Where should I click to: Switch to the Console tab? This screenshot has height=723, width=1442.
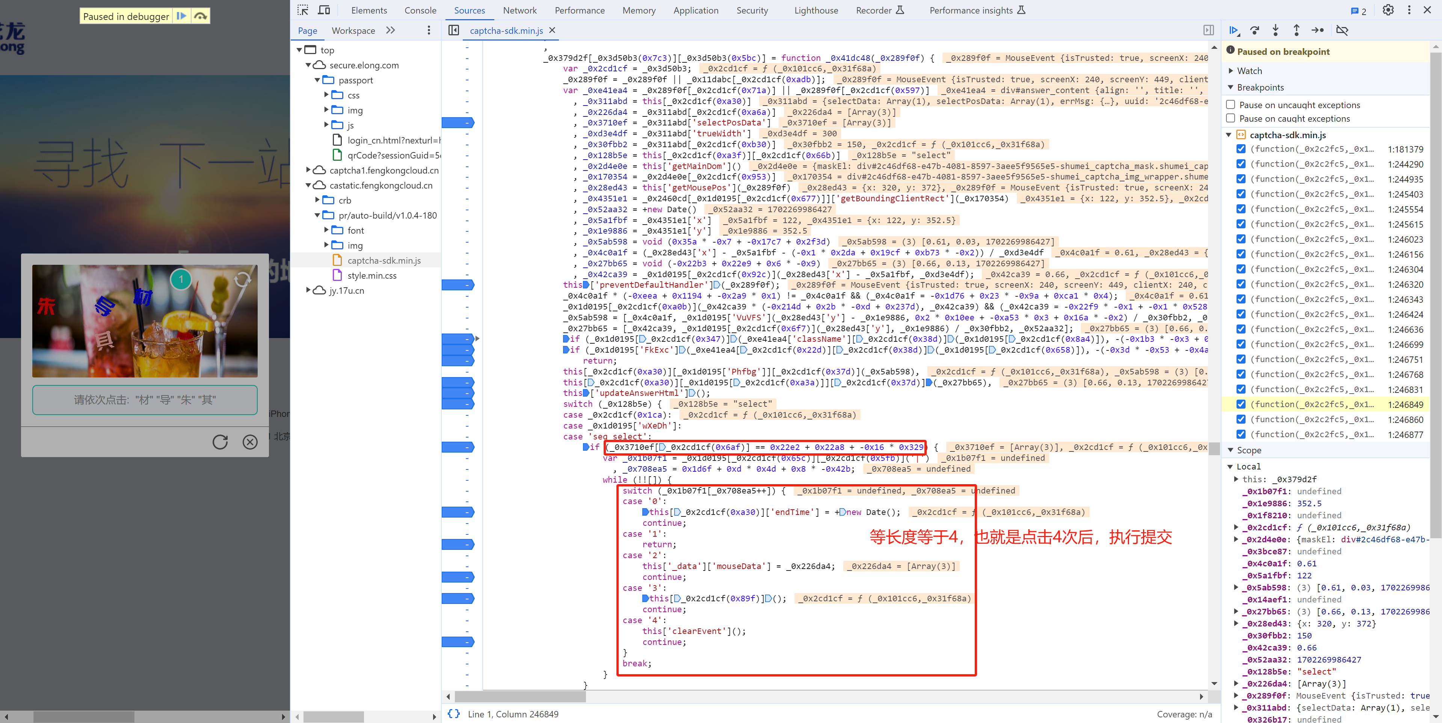[x=420, y=10]
